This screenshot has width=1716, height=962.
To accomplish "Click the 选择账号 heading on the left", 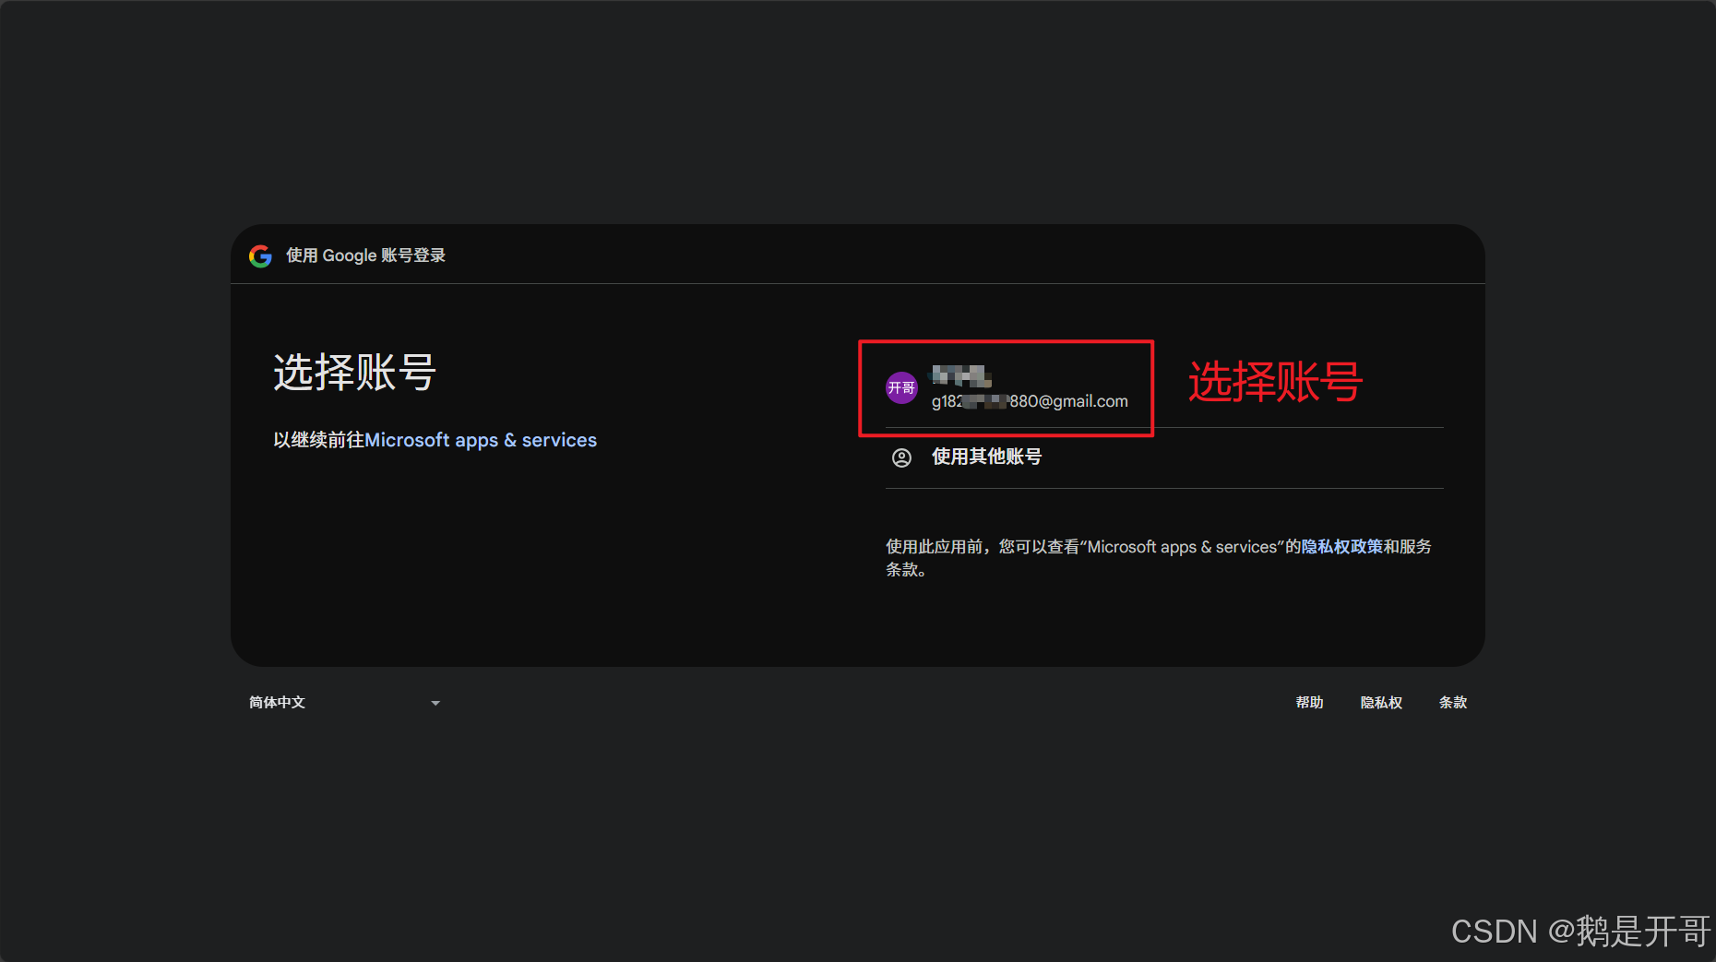I will click(354, 373).
